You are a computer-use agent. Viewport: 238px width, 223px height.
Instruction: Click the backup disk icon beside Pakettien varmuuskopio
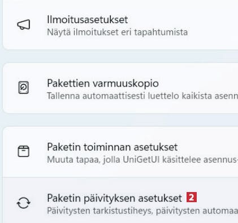click(24, 87)
